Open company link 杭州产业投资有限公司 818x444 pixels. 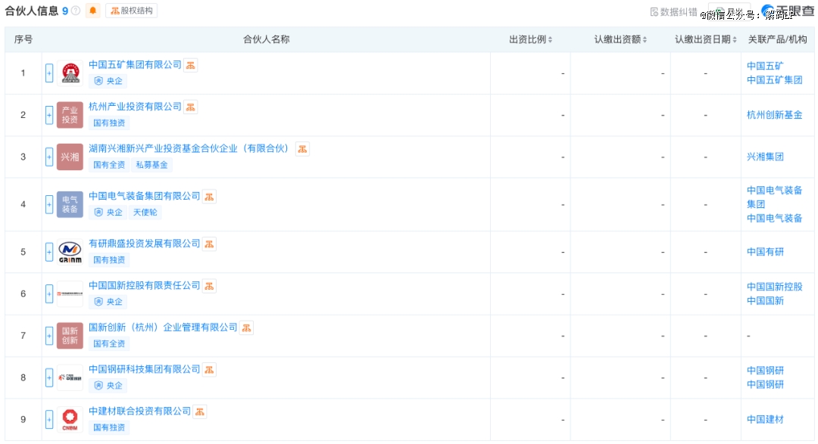(x=135, y=107)
